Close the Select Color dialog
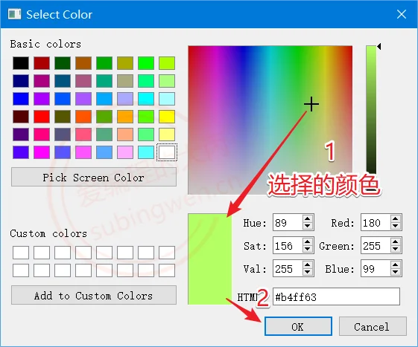418x347 pixels. click(x=401, y=14)
